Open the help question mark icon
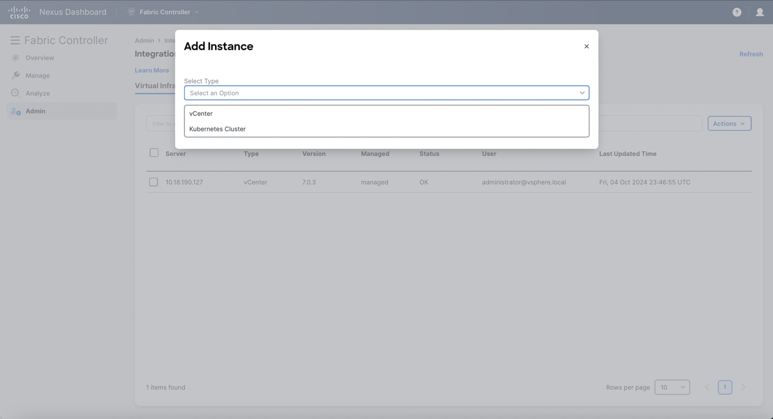Viewport: 773px width, 419px height. click(x=737, y=12)
